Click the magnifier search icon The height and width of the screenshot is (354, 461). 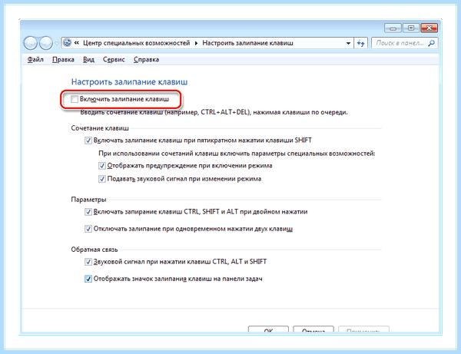tap(431, 43)
